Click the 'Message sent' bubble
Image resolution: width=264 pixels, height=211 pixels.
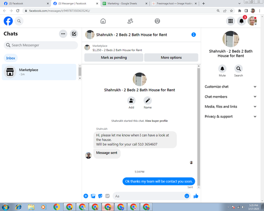107,153
